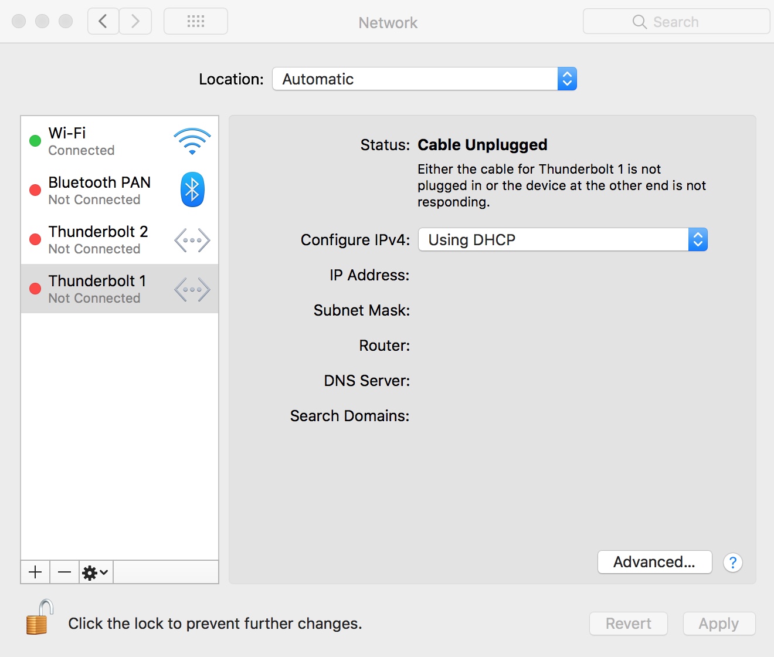This screenshot has width=774, height=657.
Task: Select the Thunderbolt 2 port icon
Action: pos(191,239)
